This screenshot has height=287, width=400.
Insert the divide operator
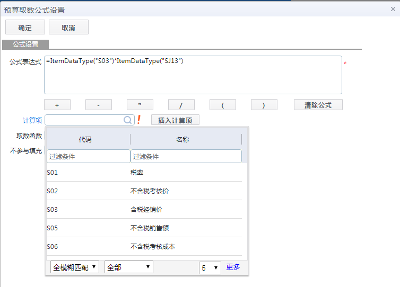click(x=181, y=105)
